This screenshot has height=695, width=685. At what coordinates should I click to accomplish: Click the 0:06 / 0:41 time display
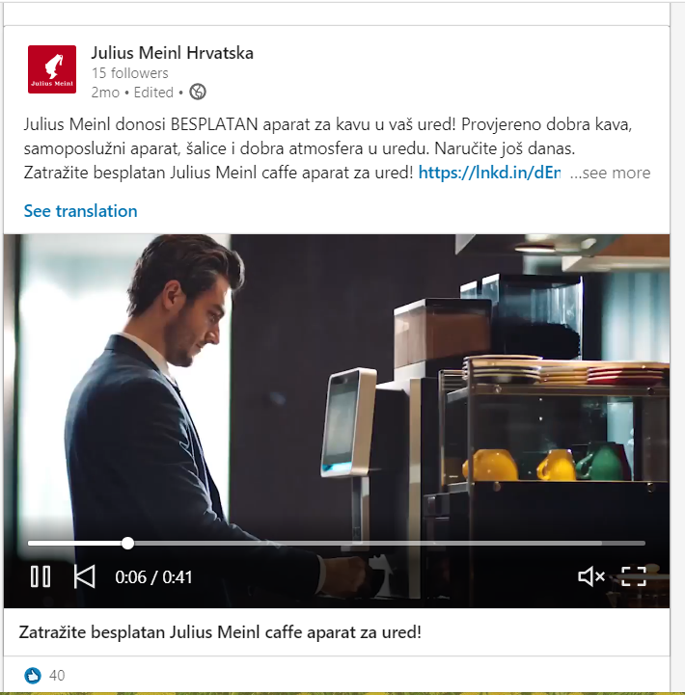pyautogui.click(x=153, y=577)
